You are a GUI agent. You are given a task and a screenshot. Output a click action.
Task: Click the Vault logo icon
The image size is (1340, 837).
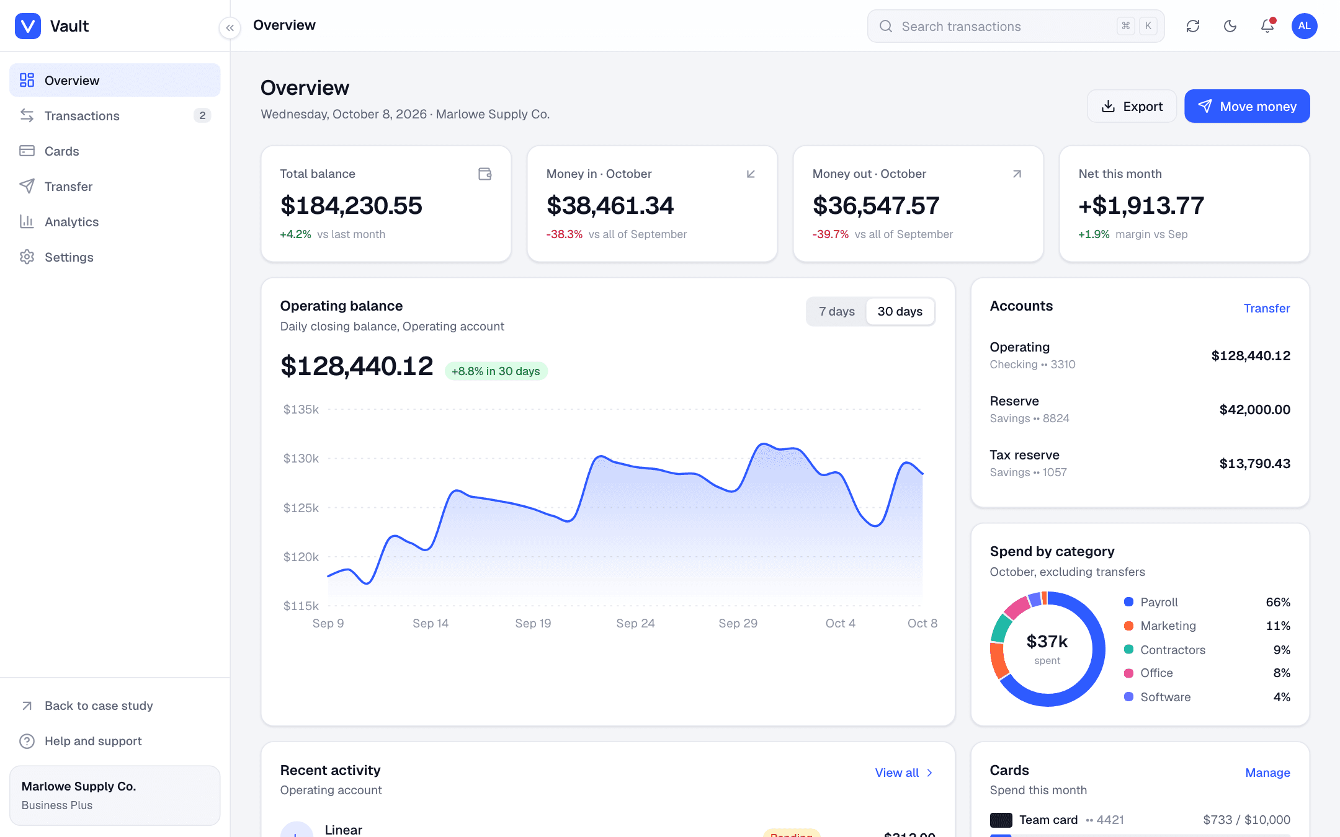pyautogui.click(x=28, y=26)
